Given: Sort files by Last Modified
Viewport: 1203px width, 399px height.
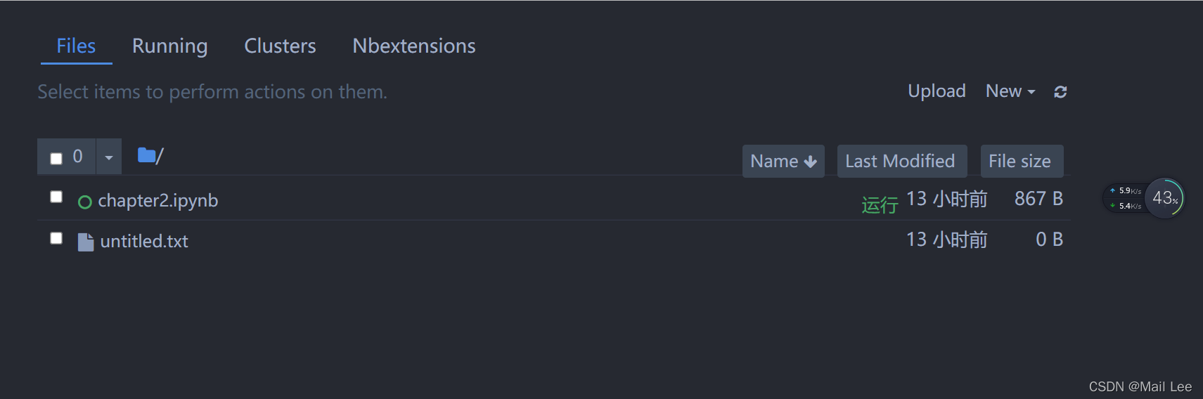Looking at the screenshot, I should tap(900, 162).
